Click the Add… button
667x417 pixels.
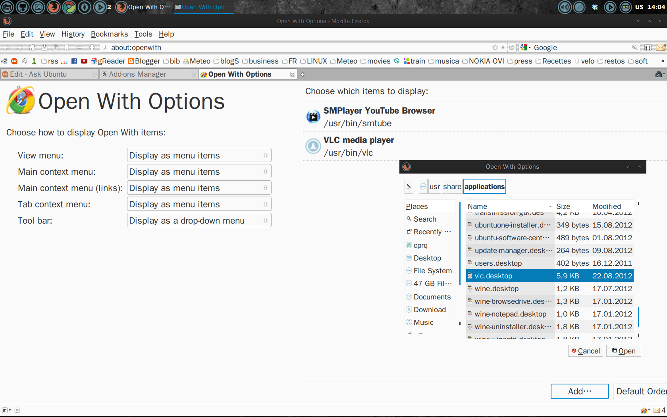tap(580, 391)
